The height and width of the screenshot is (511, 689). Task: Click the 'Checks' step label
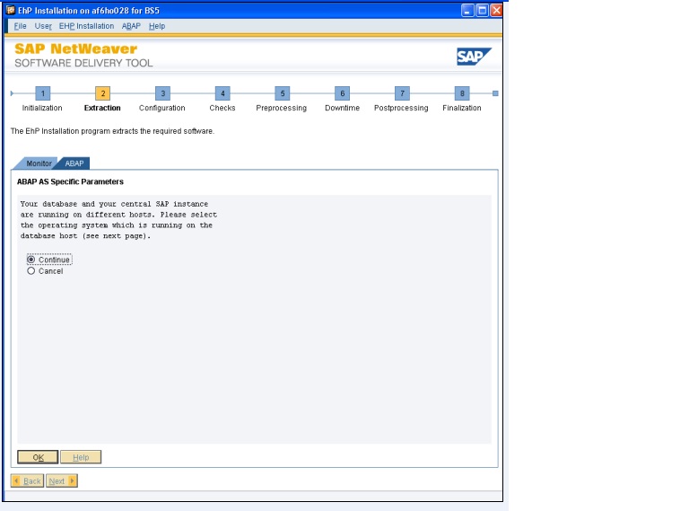coord(222,108)
